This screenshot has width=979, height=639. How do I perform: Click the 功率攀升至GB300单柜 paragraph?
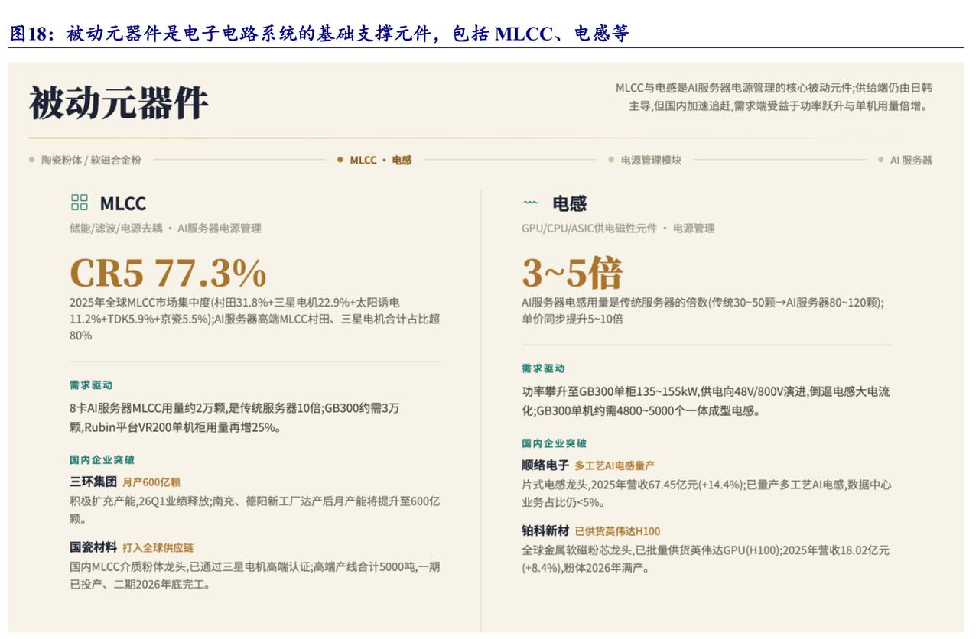706,401
